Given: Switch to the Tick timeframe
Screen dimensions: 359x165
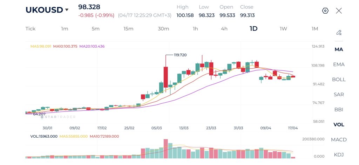Looking at the screenshot, I should [31, 29].
